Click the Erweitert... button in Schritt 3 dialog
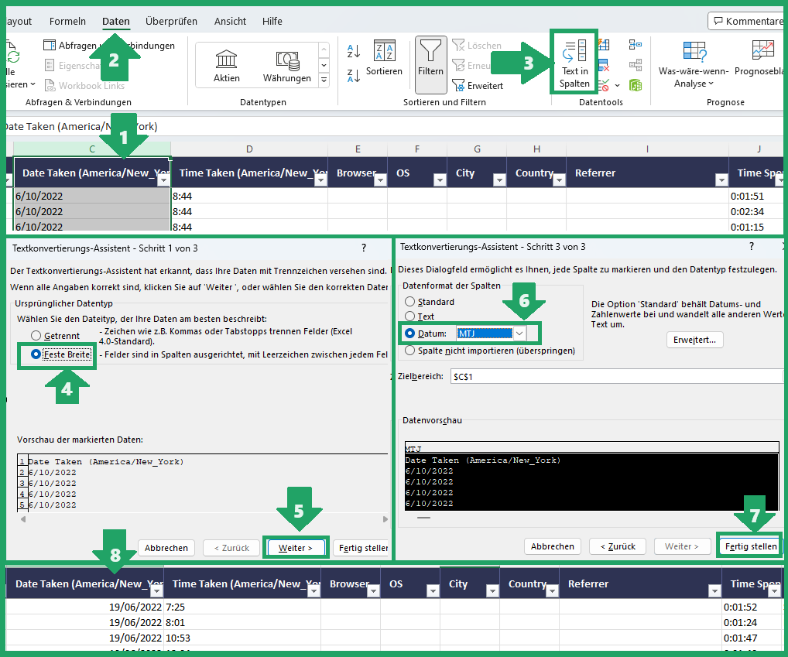The height and width of the screenshot is (657, 788). point(694,340)
